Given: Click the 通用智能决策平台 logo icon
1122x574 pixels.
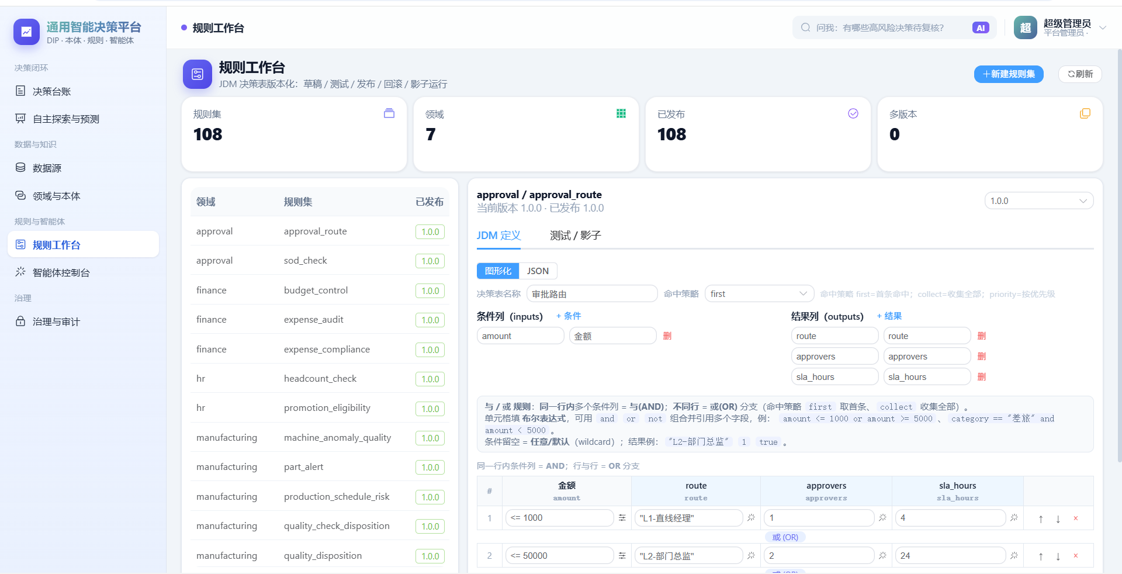Looking at the screenshot, I should click(x=26, y=32).
